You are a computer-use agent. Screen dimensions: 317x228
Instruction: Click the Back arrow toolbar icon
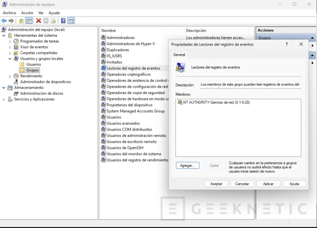pyautogui.click(x=4, y=21)
